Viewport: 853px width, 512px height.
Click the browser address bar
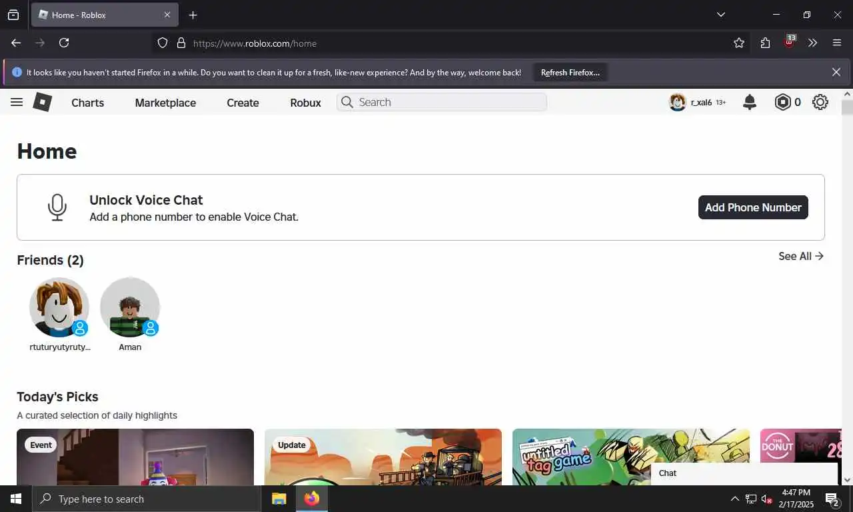[450, 43]
